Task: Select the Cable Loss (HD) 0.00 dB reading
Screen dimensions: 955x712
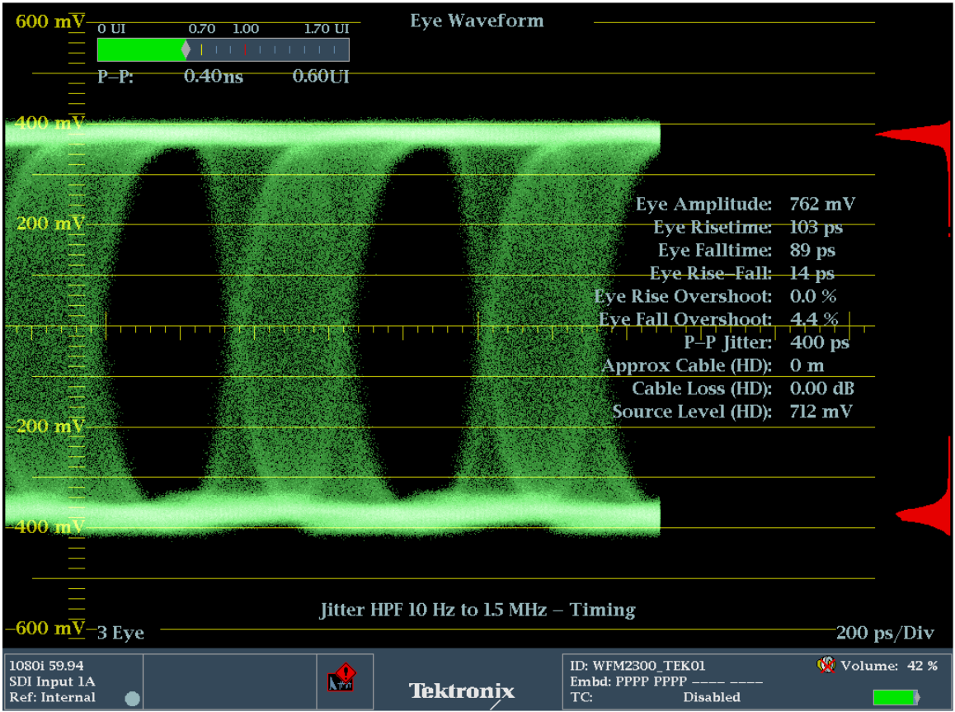Action: point(743,389)
